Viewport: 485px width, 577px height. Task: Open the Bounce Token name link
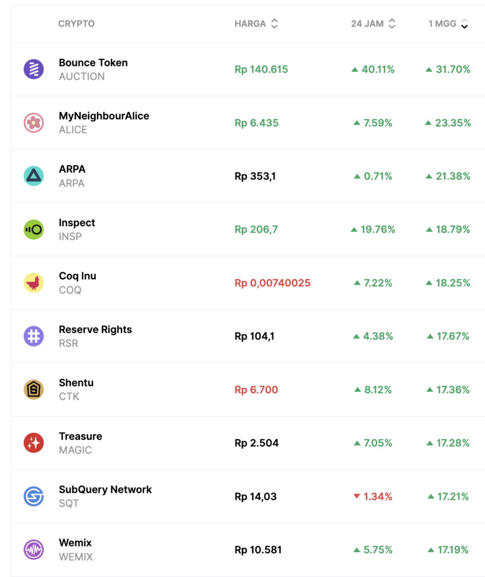coord(93,63)
